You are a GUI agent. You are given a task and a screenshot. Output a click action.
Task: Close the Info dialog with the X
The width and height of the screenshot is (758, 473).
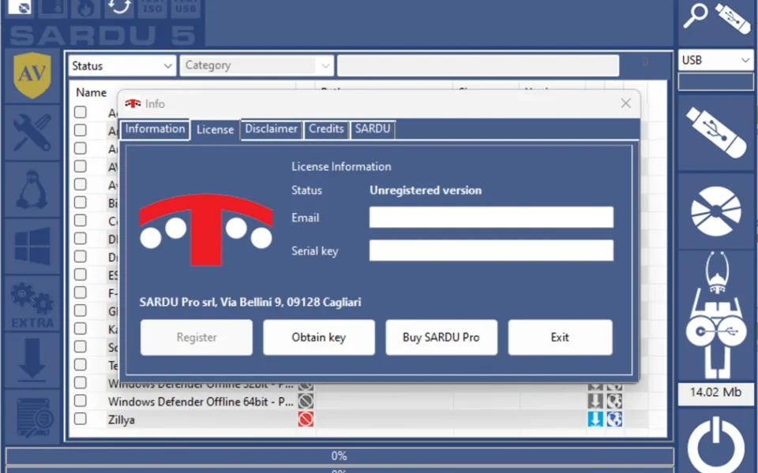(x=626, y=102)
